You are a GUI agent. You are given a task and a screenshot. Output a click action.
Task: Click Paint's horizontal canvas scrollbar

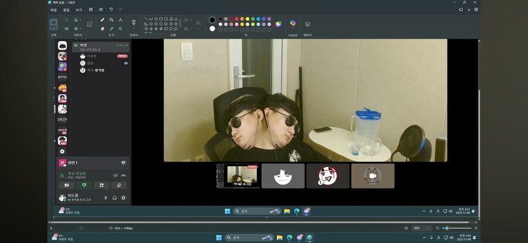[x=260, y=222]
